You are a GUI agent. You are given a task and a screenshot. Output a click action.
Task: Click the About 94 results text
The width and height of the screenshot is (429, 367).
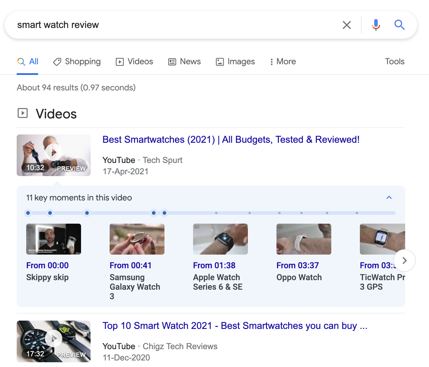pos(76,87)
